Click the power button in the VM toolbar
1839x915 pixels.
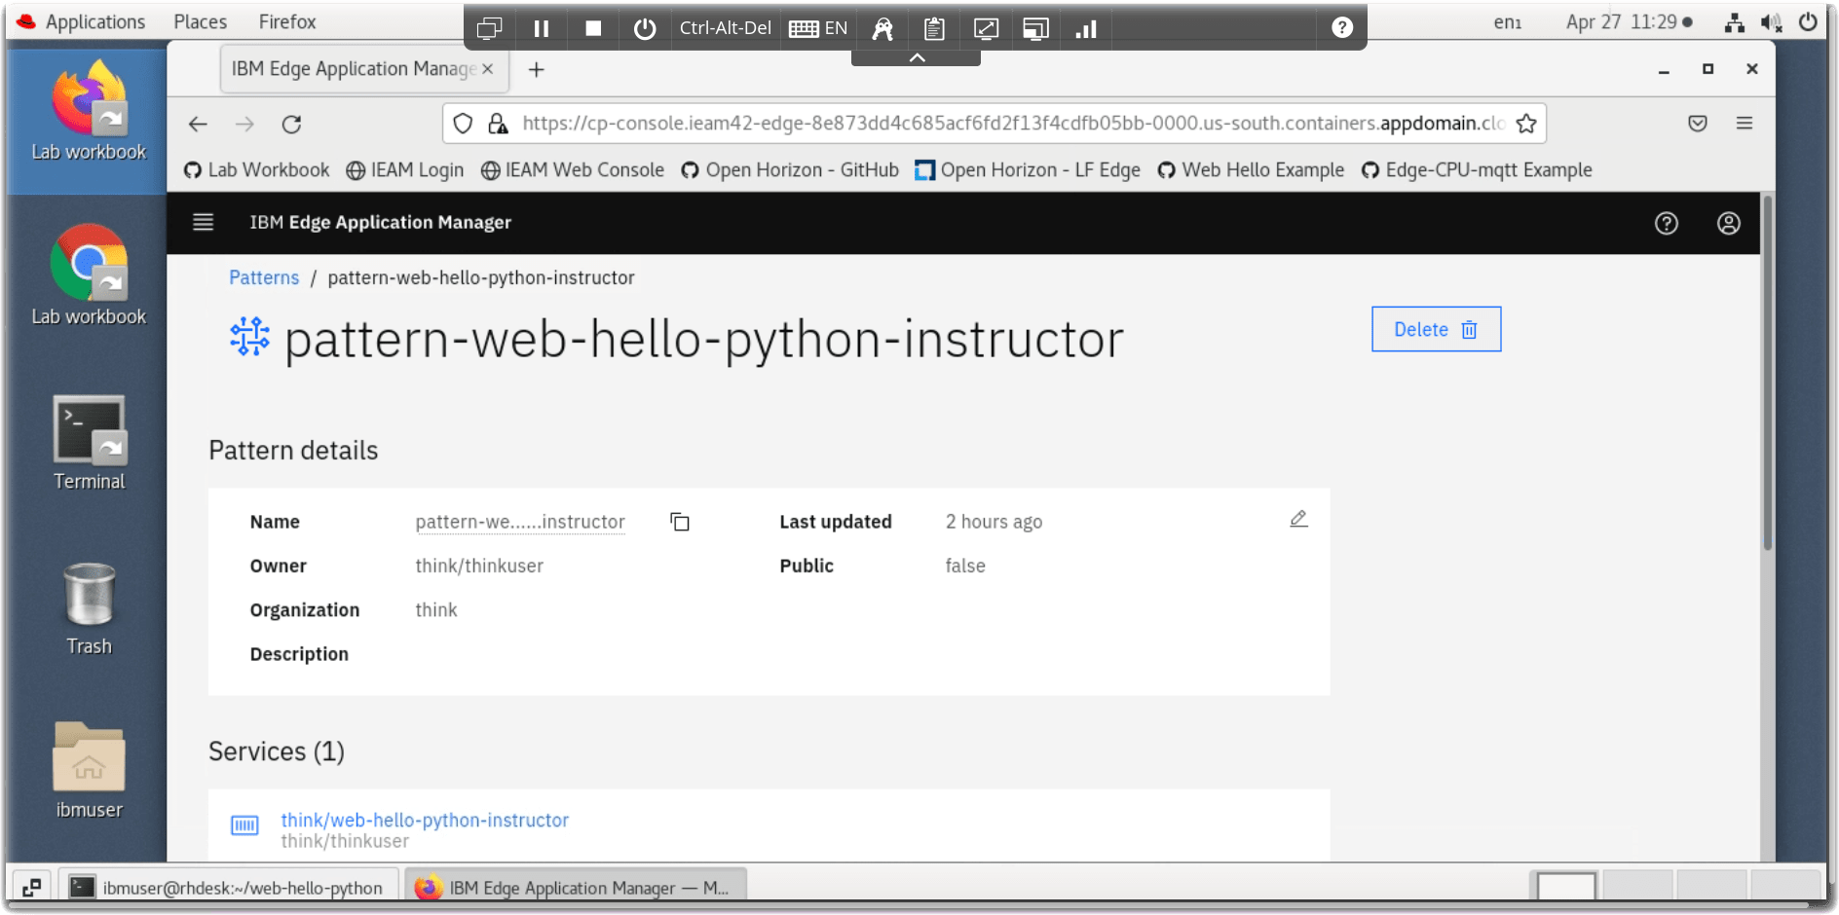tap(645, 28)
